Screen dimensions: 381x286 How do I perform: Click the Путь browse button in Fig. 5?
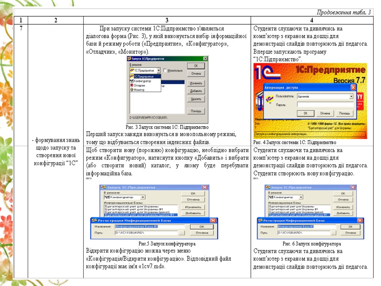[181, 233]
